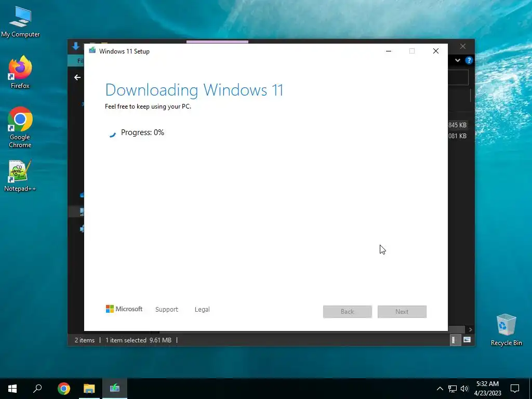Click the Downloading Windows 11 heading

click(x=194, y=90)
